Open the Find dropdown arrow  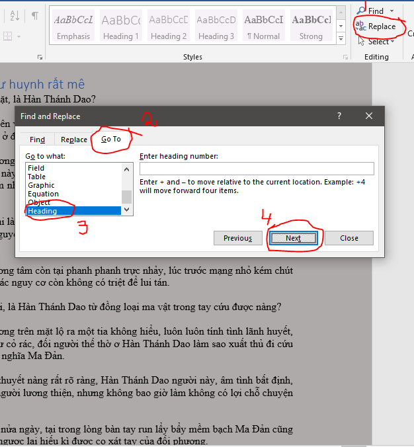[x=392, y=11]
